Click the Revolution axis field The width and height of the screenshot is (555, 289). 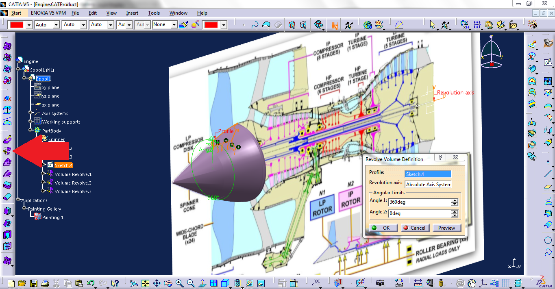click(428, 184)
